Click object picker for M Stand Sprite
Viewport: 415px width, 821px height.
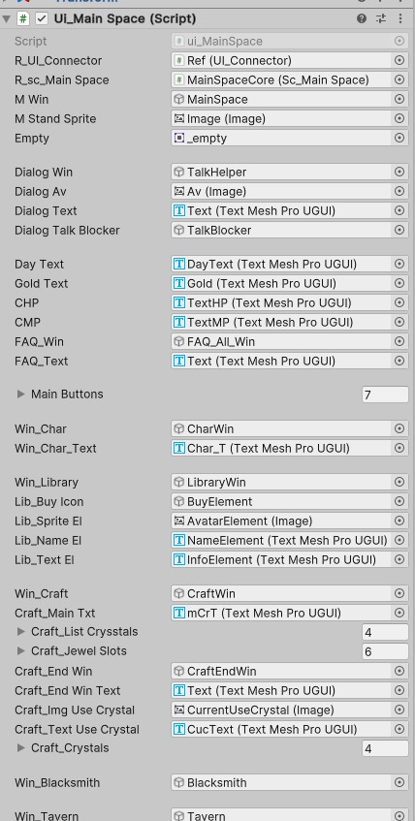[399, 119]
